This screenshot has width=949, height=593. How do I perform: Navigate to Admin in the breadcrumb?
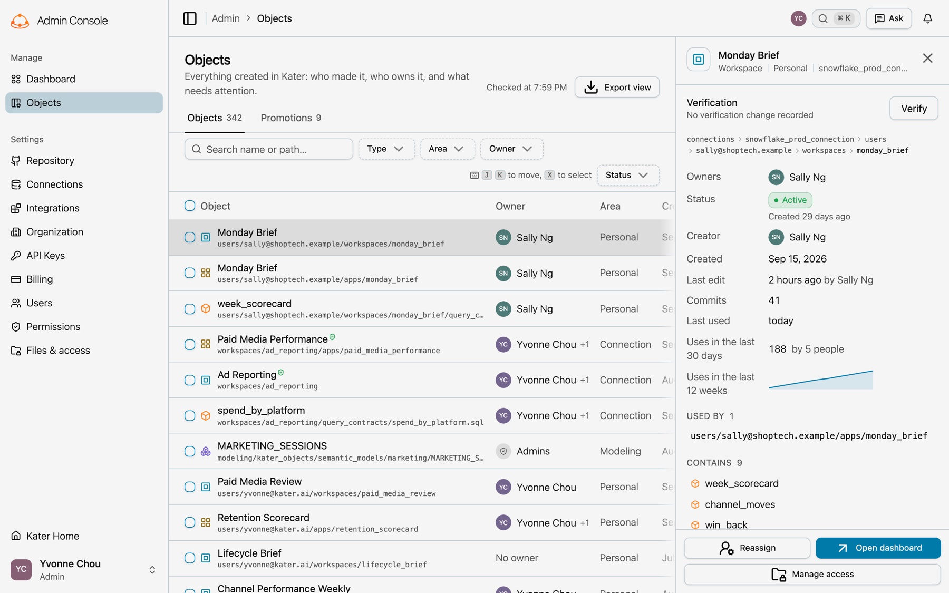[x=226, y=18]
